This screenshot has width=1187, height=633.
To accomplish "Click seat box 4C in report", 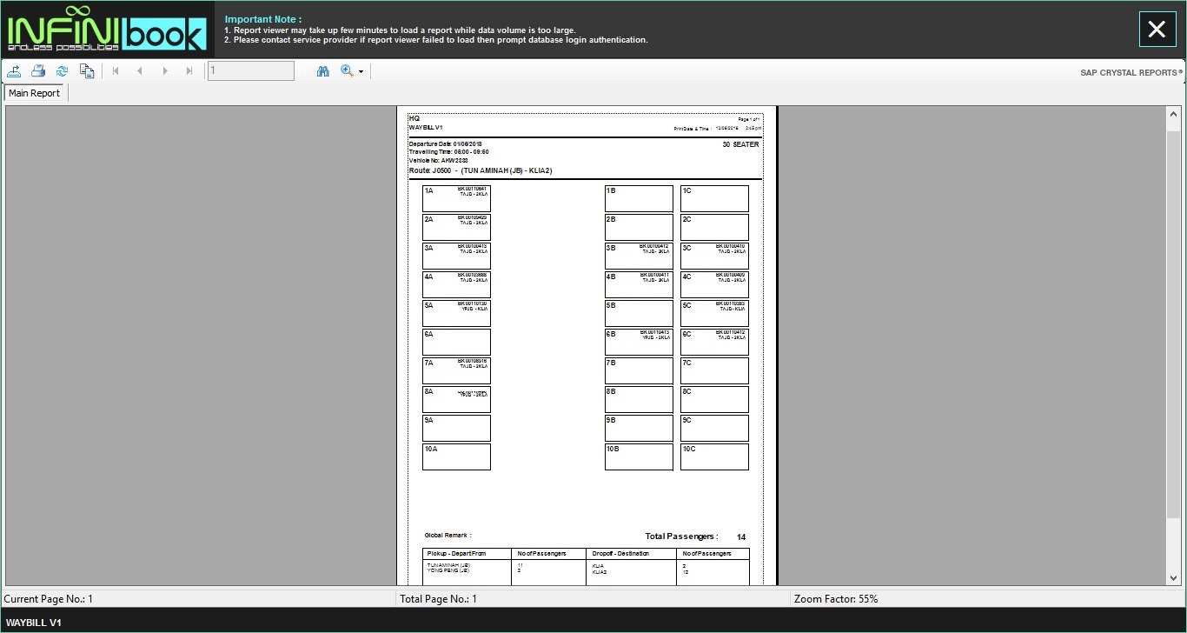I will pyautogui.click(x=714, y=284).
